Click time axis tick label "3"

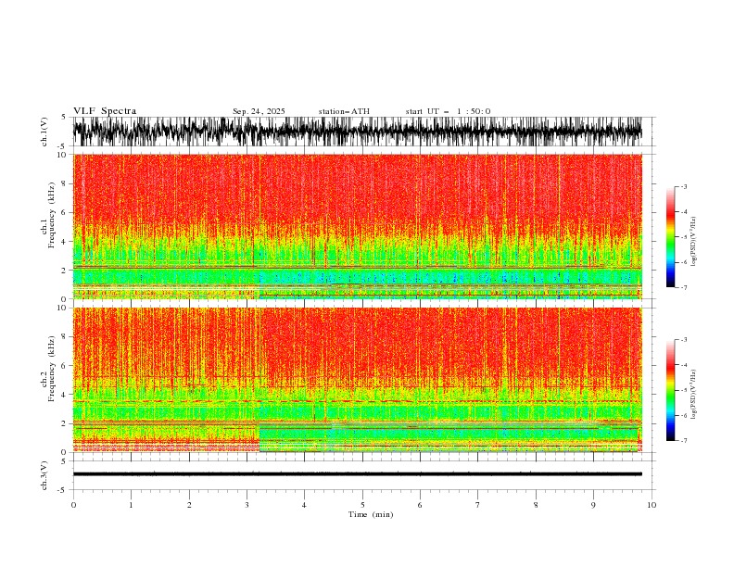pyautogui.click(x=247, y=505)
